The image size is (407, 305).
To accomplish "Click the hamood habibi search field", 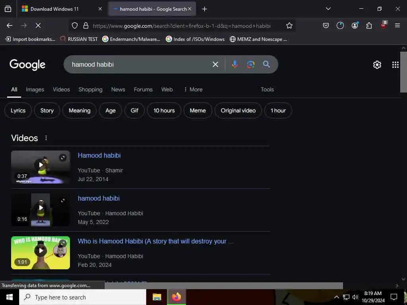I will pyautogui.click(x=140, y=64).
